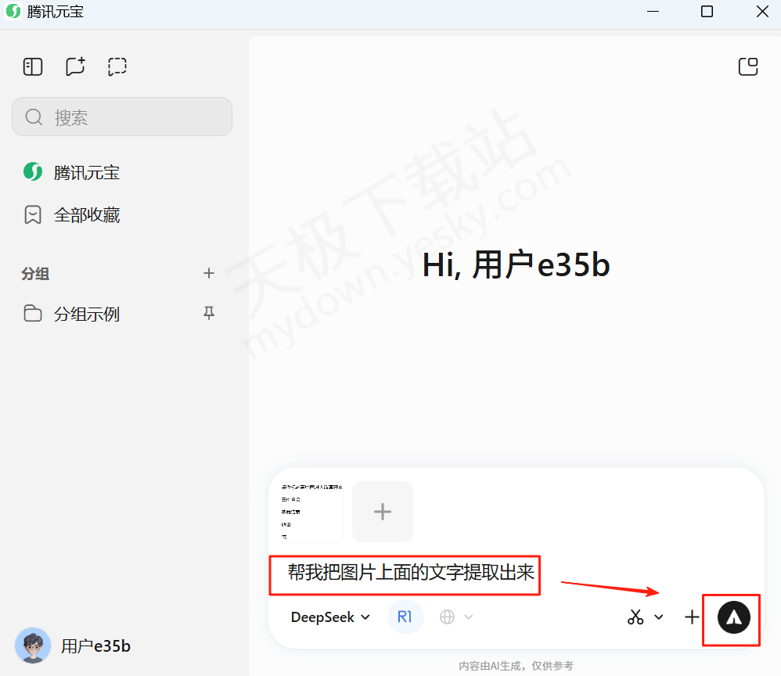Image resolution: width=781 pixels, height=676 pixels.
Task: Open 全部收藏 favorites
Action: click(x=87, y=214)
